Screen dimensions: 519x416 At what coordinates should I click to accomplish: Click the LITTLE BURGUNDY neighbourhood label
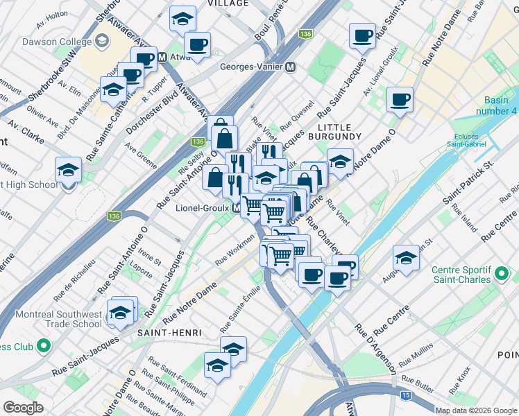point(334,132)
